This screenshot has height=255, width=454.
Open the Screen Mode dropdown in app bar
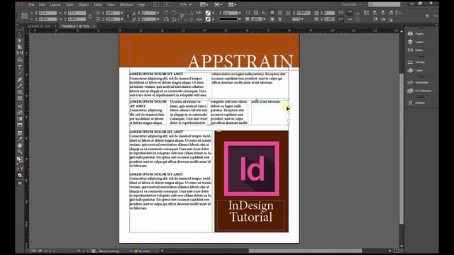pos(218,5)
